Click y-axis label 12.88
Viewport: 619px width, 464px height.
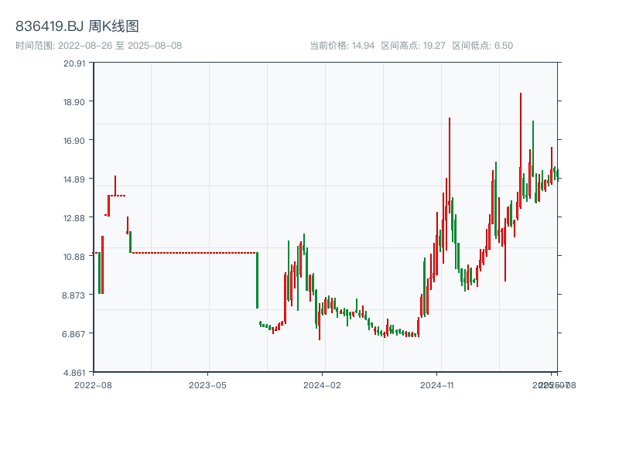pyautogui.click(x=74, y=218)
